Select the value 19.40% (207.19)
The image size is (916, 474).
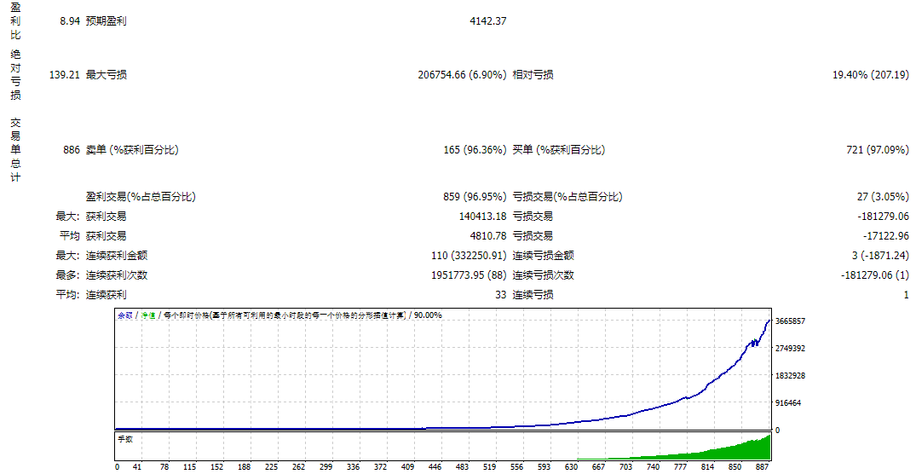(871, 75)
